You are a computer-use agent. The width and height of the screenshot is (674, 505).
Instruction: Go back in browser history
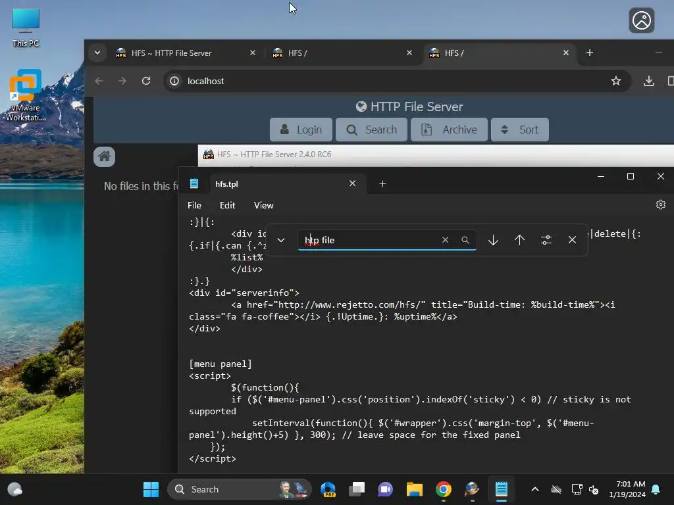coord(99,81)
